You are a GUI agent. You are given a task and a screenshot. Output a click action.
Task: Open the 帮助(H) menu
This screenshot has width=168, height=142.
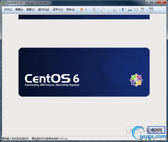[x=71, y=9]
